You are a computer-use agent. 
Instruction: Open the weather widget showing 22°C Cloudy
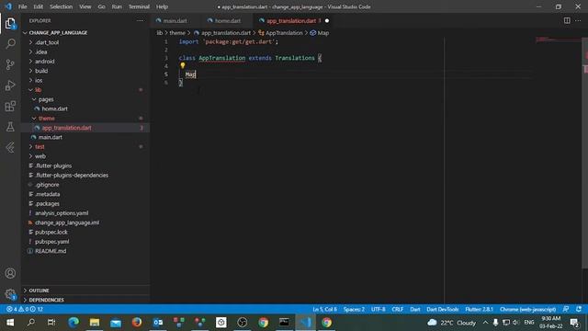coord(452,323)
